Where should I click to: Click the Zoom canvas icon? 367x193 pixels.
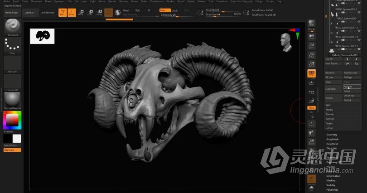pyautogui.click(x=311, y=45)
